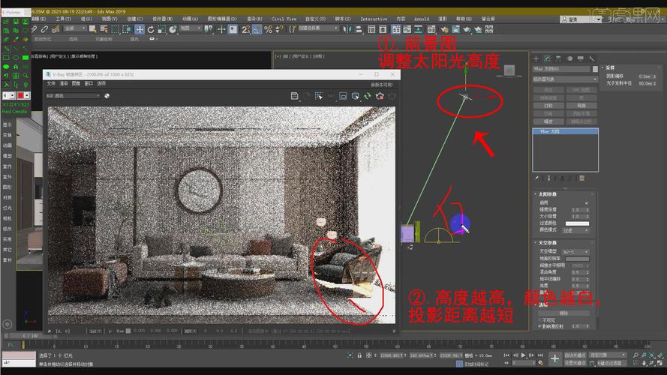Open the selection filter dropdown

click(x=75, y=28)
